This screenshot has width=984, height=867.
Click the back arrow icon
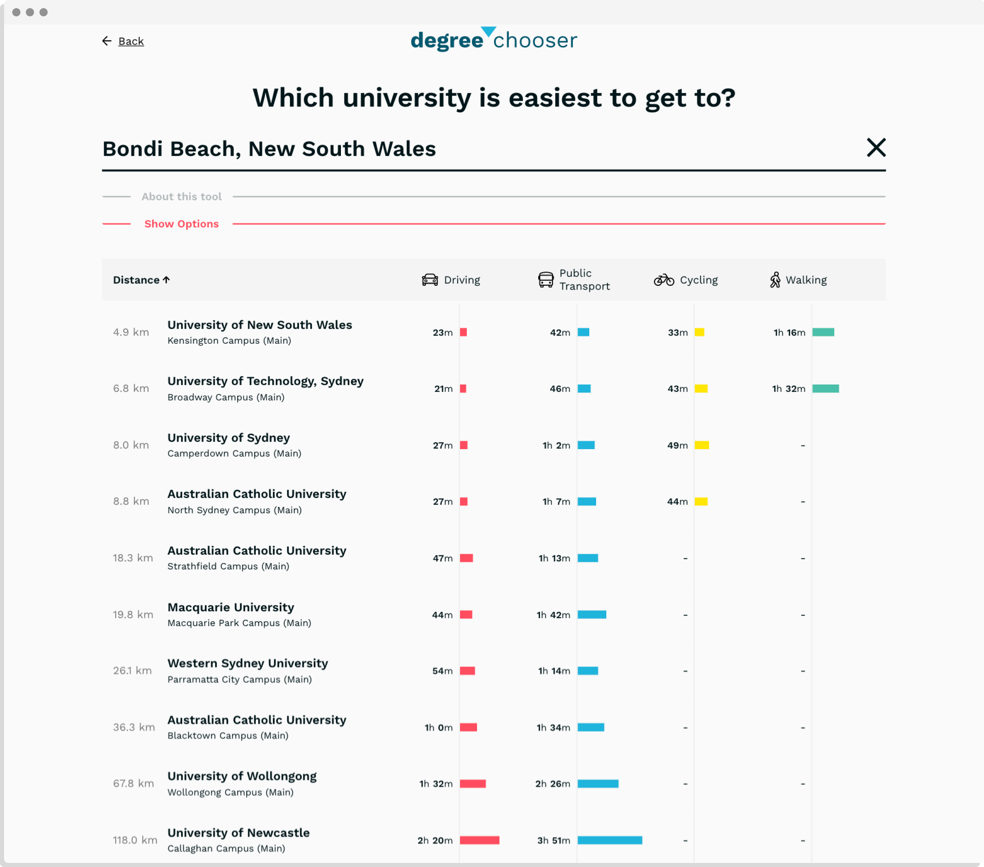click(106, 42)
